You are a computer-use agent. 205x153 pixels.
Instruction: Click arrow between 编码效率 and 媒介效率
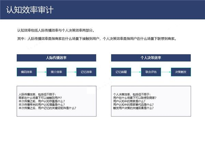(x=41, y=72)
